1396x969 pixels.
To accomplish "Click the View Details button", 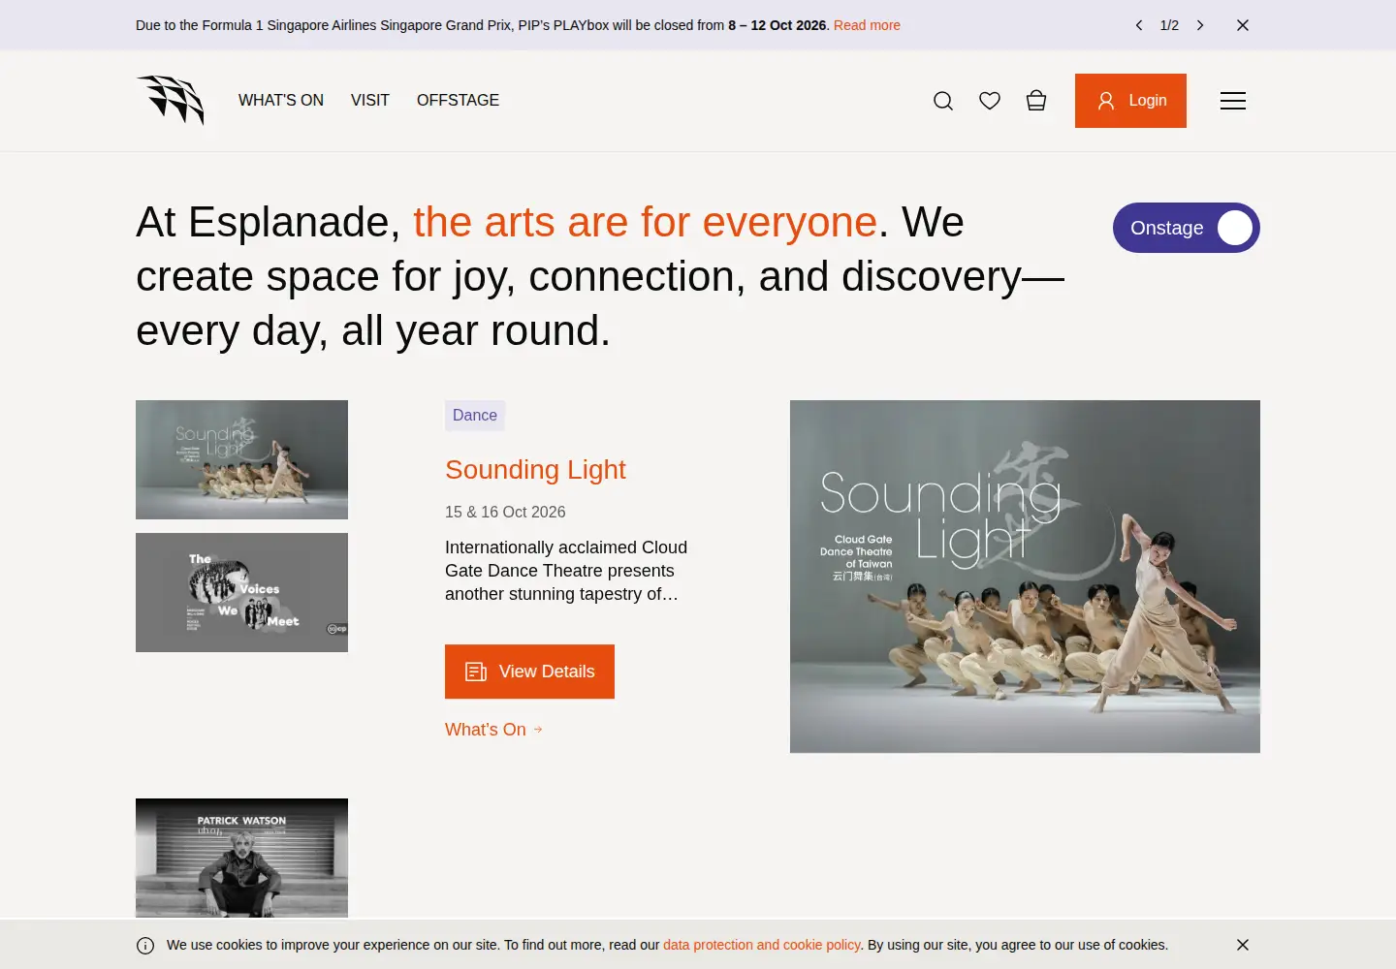I will (529, 672).
